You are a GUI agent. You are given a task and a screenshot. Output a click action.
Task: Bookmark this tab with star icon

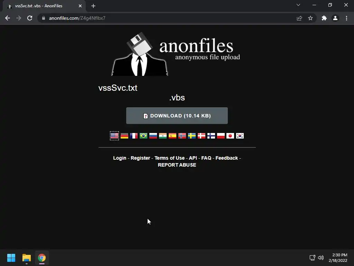point(310,18)
